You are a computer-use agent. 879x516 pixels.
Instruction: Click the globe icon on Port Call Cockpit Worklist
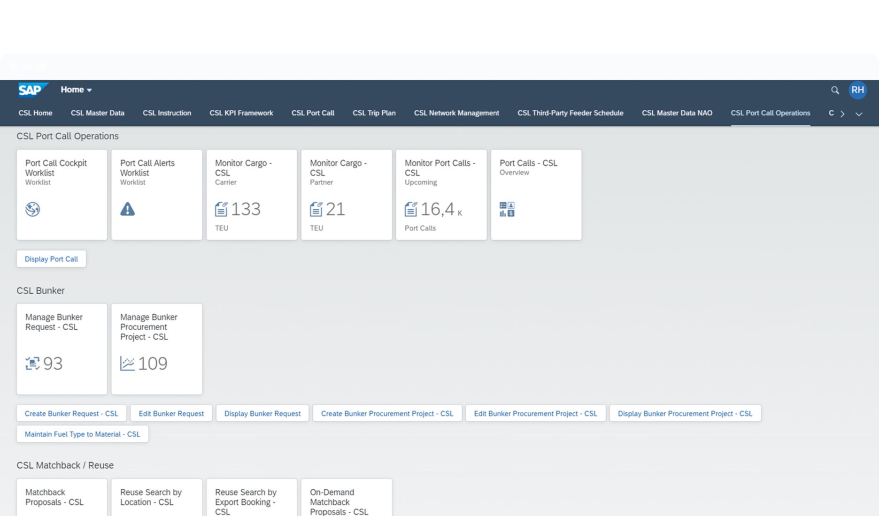tap(32, 209)
